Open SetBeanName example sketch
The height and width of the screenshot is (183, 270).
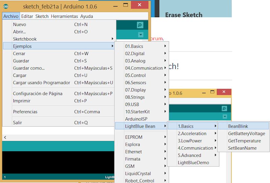pyautogui.click(x=243, y=148)
